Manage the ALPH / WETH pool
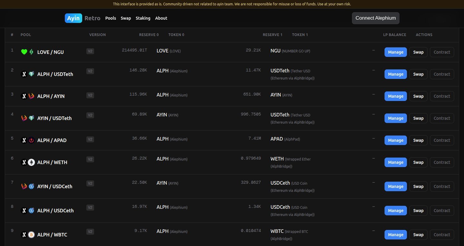 point(396,162)
